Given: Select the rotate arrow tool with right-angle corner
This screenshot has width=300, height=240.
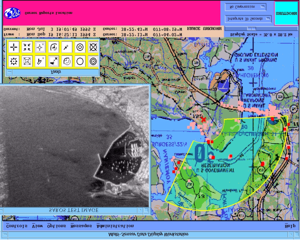Looking at the screenshot, I should click(54, 47).
